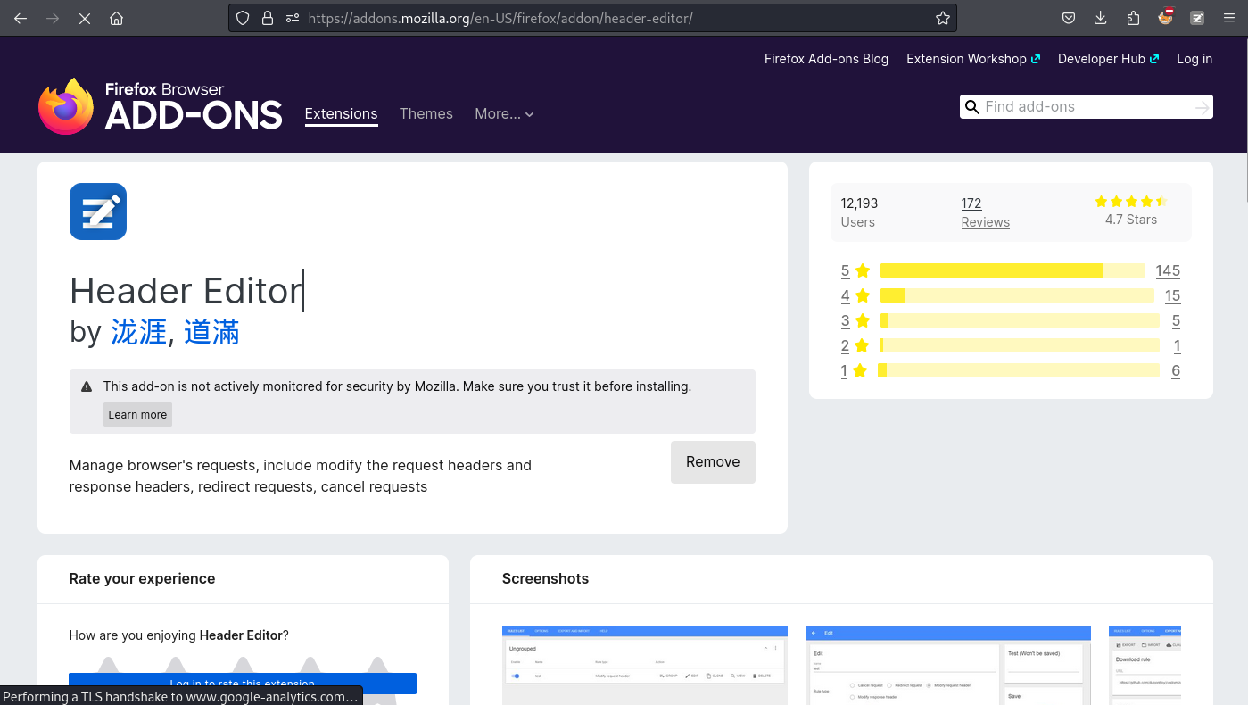This screenshot has height=705, width=1248.
Task: Click the star next to 2 rating
Action: (862, 345)
